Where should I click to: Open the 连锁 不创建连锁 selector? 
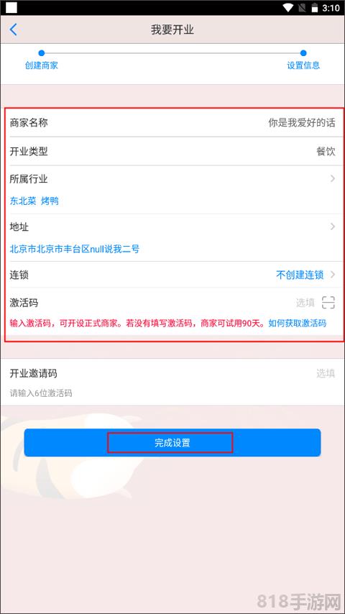pyautogui.click(x=306, y=275)
